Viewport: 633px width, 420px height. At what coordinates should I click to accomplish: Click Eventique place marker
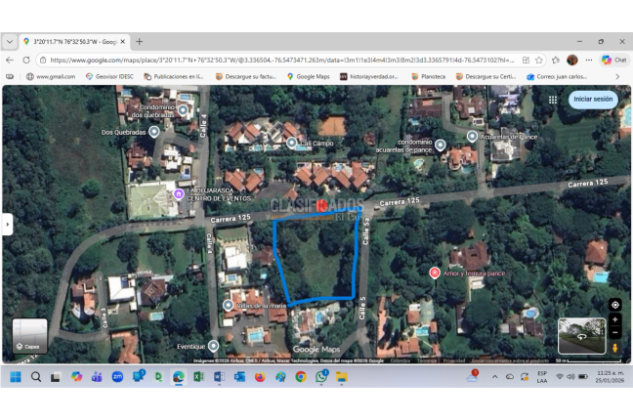pos(213,346)
